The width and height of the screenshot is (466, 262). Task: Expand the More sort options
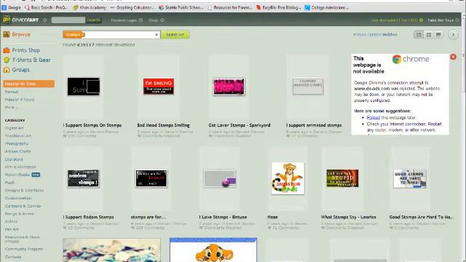tap(12, 107)
